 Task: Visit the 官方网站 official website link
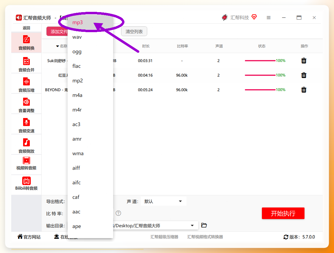tap(29, 237)
